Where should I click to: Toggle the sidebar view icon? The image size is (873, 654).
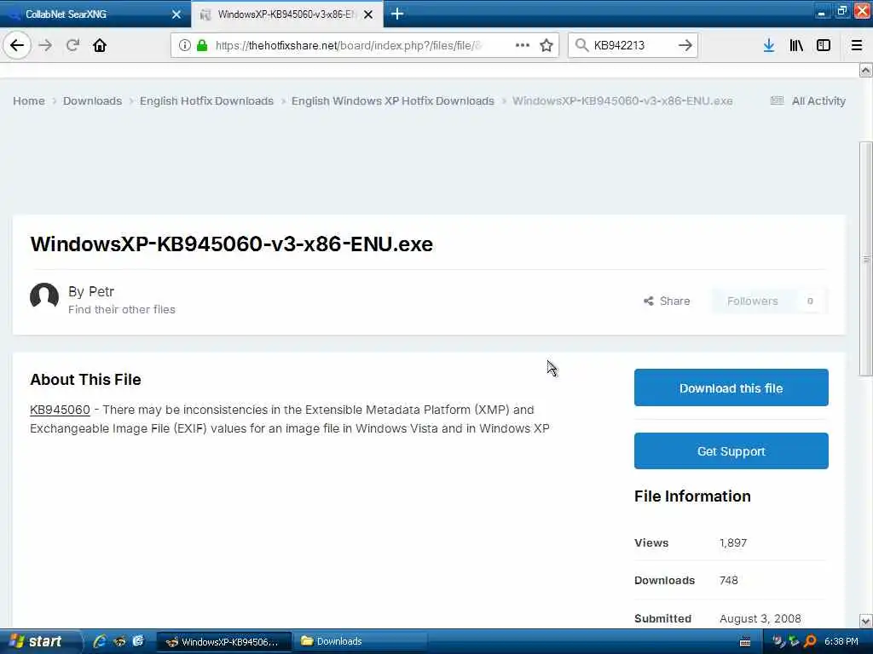pyautogui.click(x=824, y=45)
